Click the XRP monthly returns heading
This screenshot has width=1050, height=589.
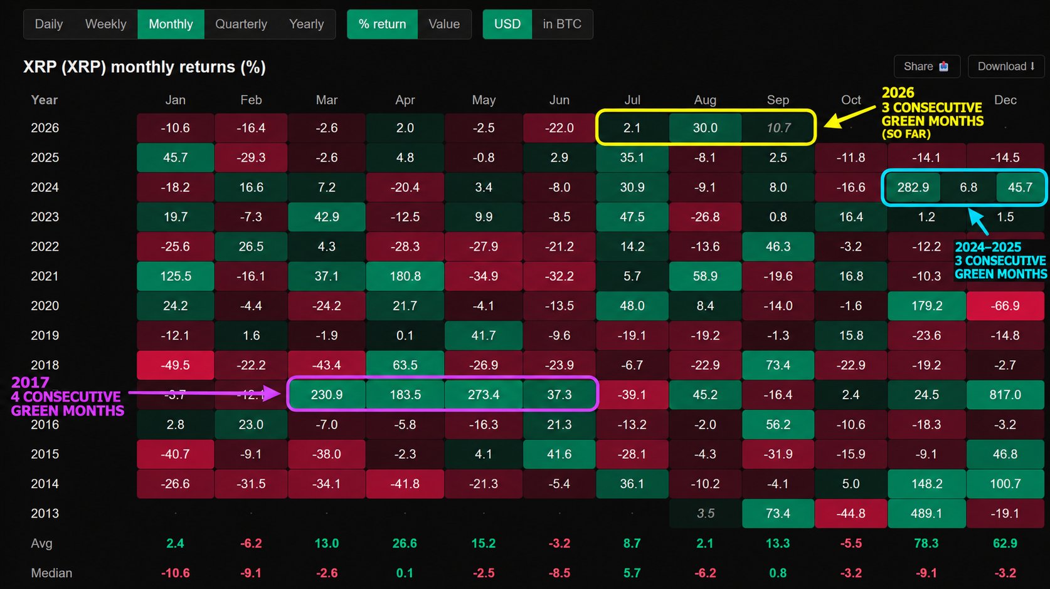144,67
